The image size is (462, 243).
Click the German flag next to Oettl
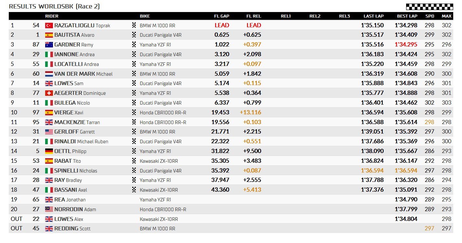coord(49,151)
